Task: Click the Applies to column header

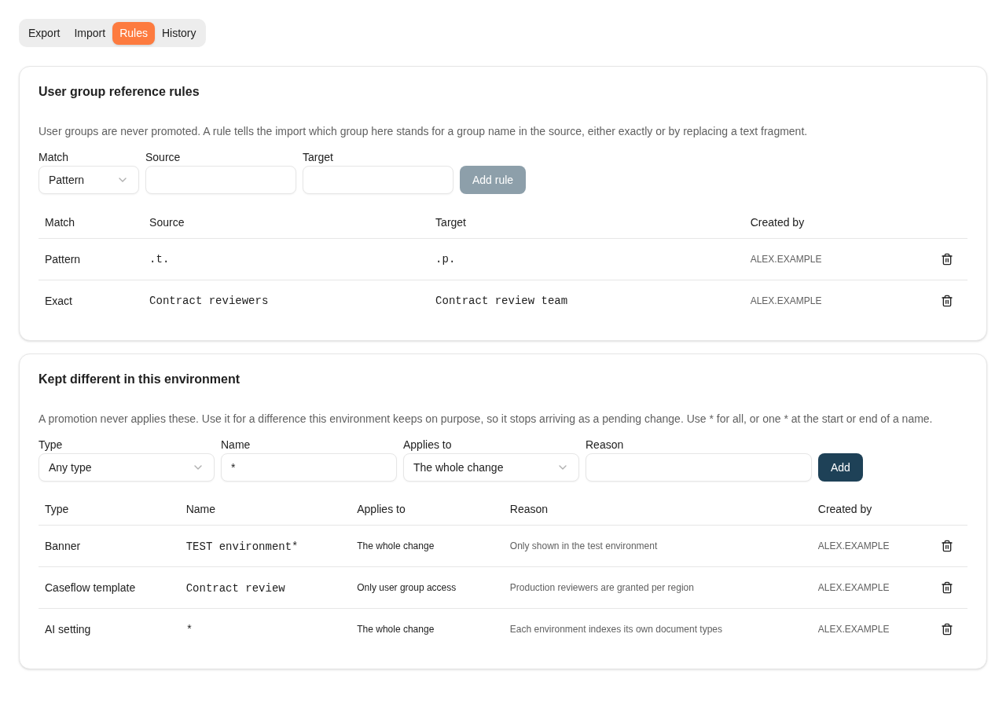Action: point(381,509)
